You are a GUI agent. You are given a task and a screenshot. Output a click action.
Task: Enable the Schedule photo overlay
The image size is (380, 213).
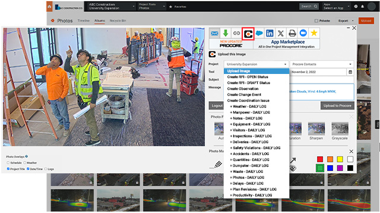8,163
